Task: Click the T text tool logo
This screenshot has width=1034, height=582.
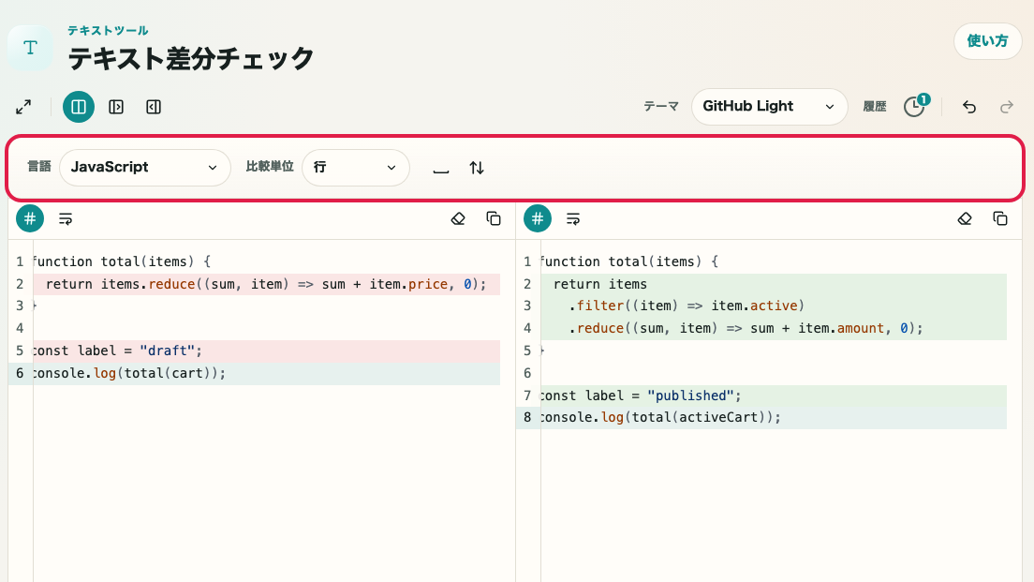Action: pos(30,48)
